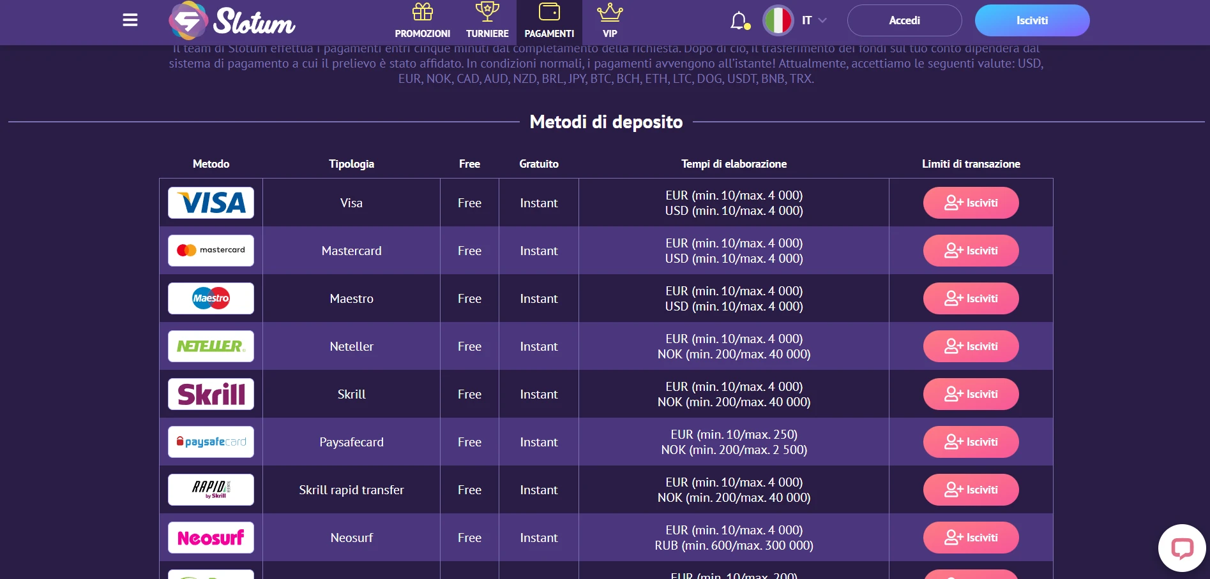Click Iscriviti in the Visa row
This screenshot has width=1210, height=579.
[x=971, y=203]
